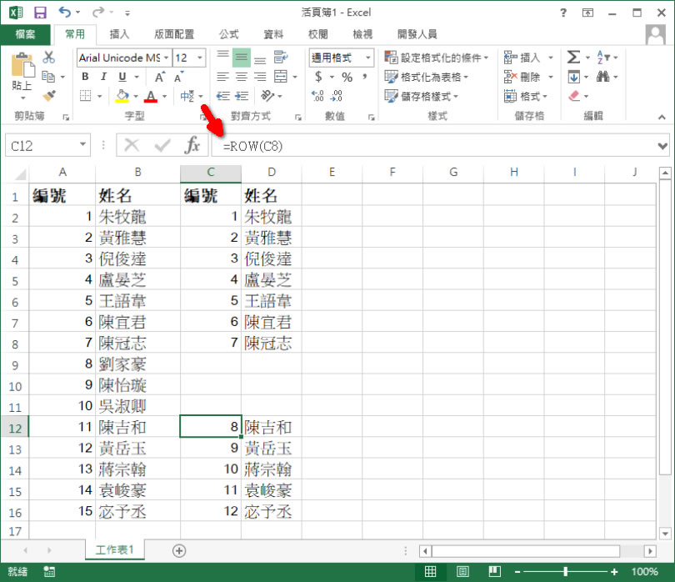Select the Format Painter brush

pos(48,96)
